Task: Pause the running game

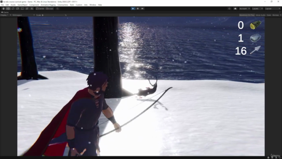Action: tap(138, 8)
